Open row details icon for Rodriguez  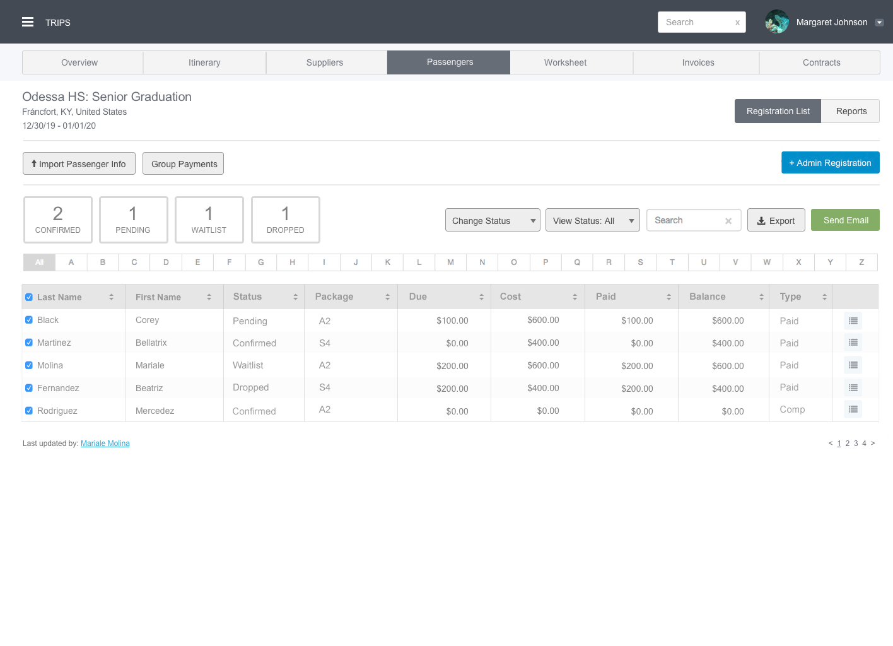(x=853, y=409)
